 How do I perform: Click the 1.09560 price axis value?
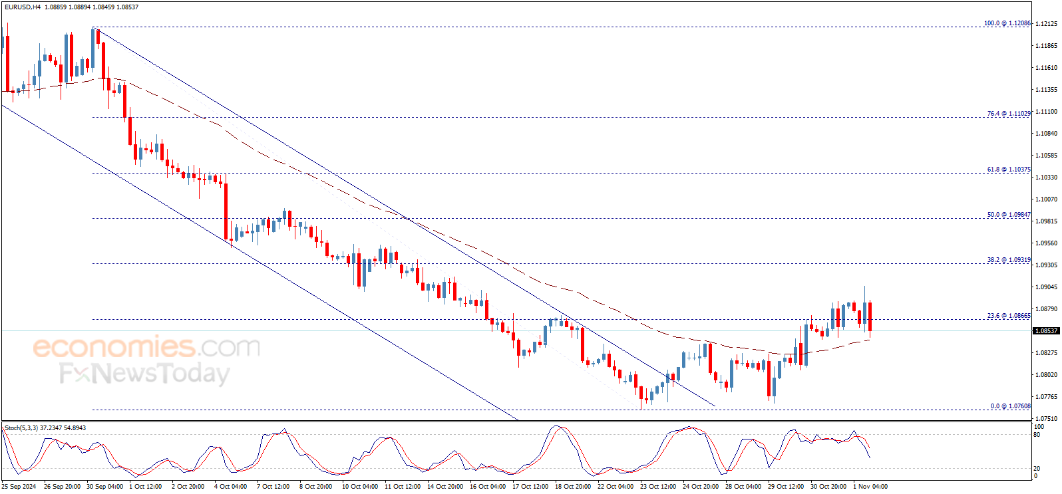tap(1046, 243)
